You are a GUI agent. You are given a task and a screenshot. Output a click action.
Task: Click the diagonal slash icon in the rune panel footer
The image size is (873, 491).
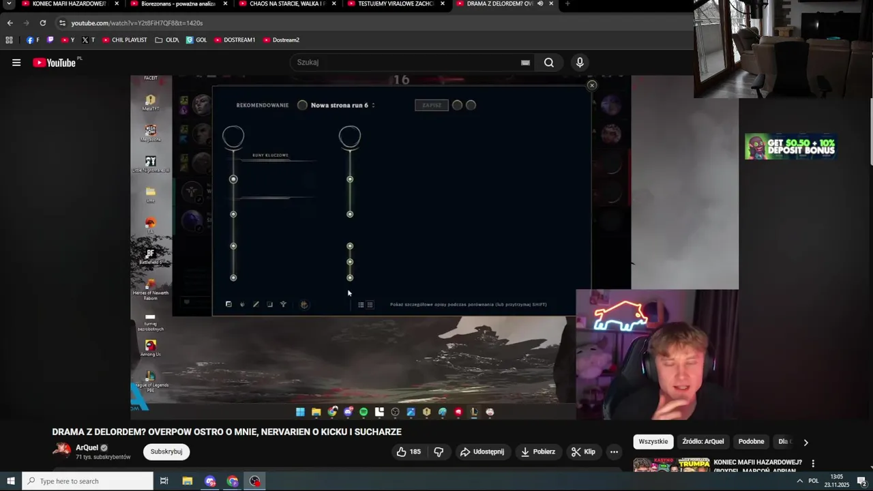[x=256, y=305]
